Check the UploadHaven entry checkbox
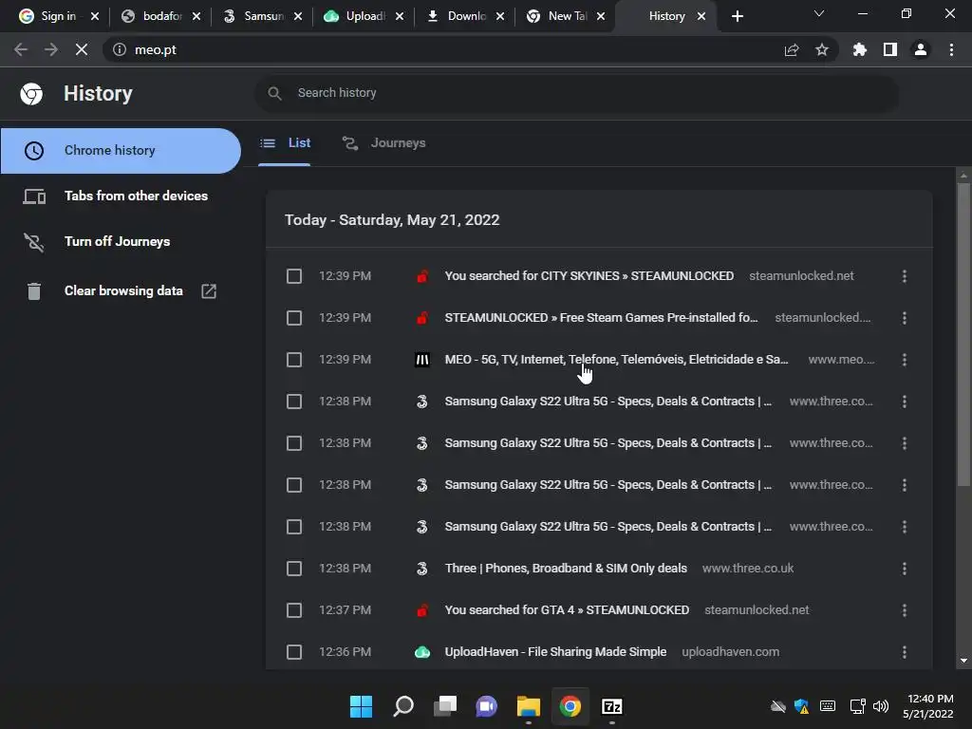 294,652
